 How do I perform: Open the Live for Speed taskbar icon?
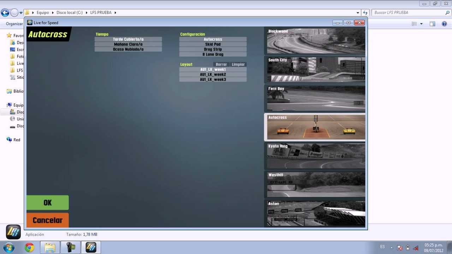click(x=91, y=247)
